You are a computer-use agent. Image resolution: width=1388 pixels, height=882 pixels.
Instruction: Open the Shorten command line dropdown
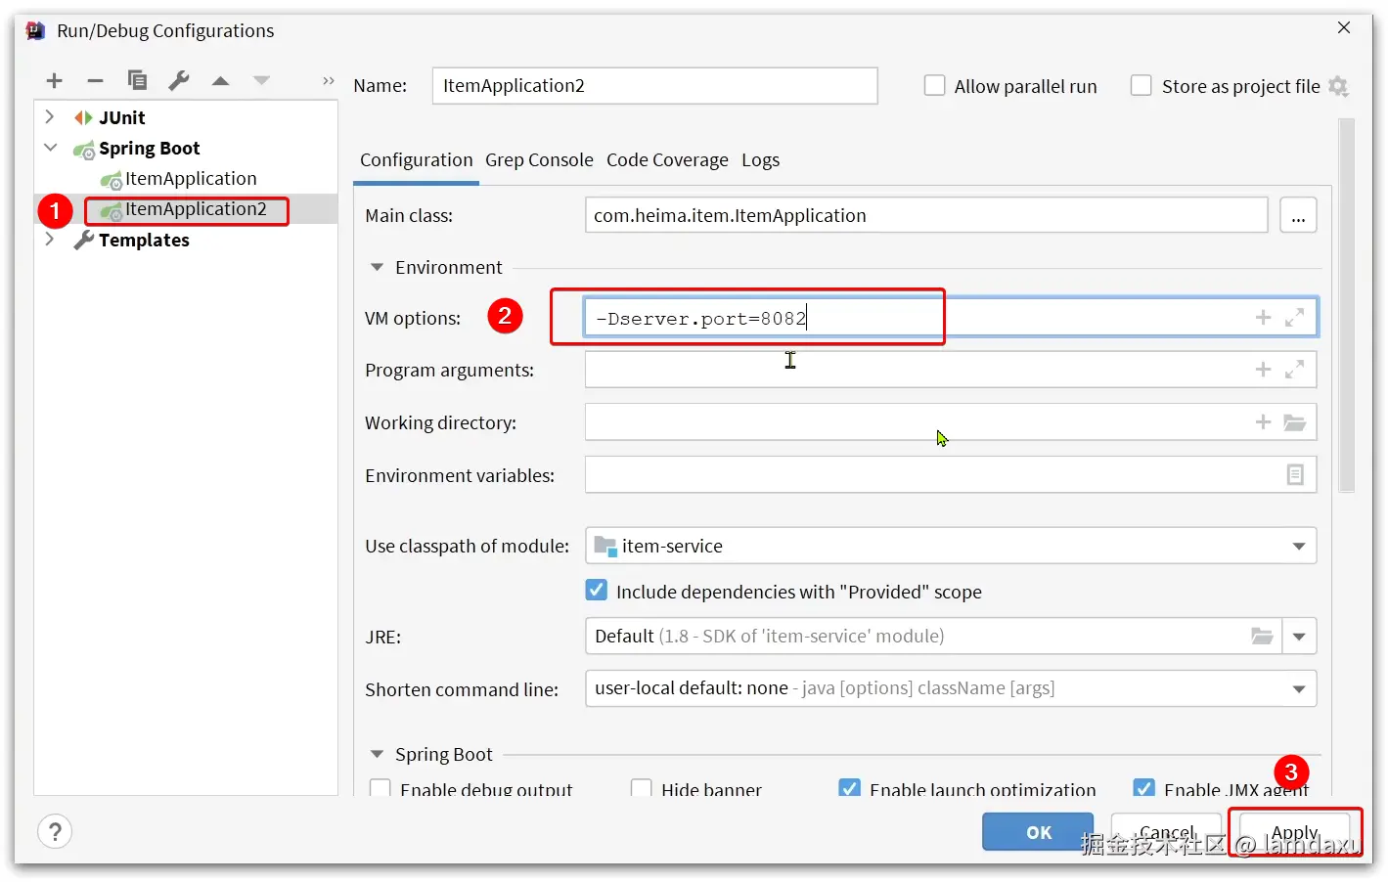point(1298,689)
